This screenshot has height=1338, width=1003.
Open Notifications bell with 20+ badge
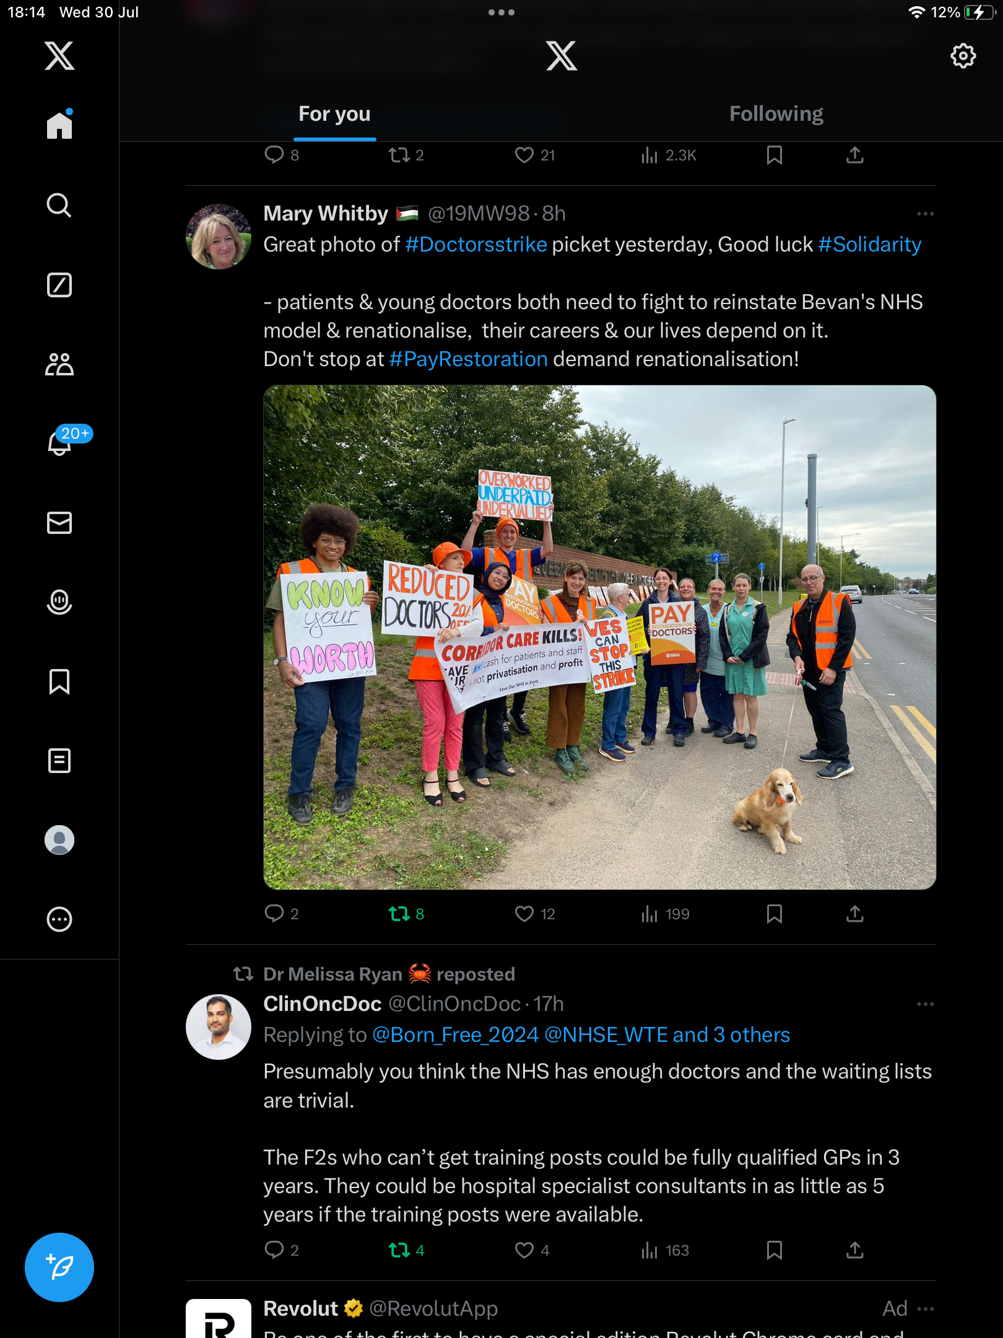(59, 442)
